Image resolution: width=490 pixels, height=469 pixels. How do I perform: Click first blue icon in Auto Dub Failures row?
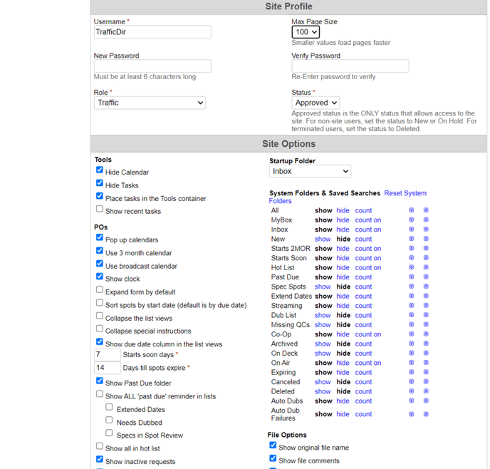tap(411, 414)
